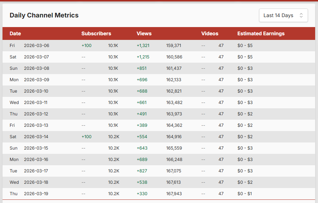
Task: Select date 2026-03-15
Action: click(x=36, y=148)
